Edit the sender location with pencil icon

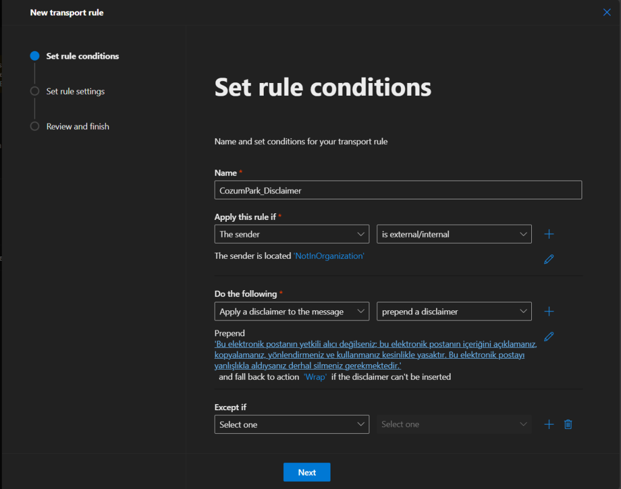(x=549, y=259)
